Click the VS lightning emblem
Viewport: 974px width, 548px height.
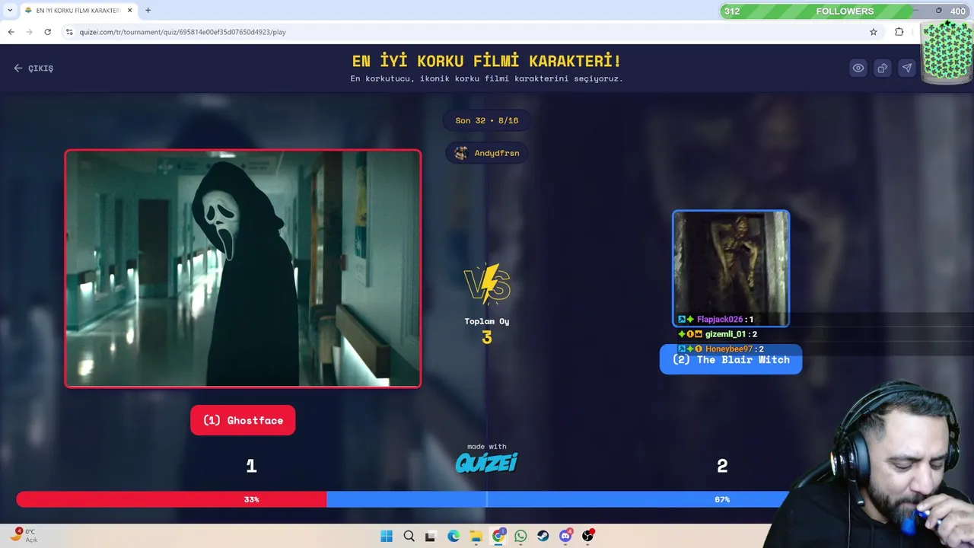487,284
